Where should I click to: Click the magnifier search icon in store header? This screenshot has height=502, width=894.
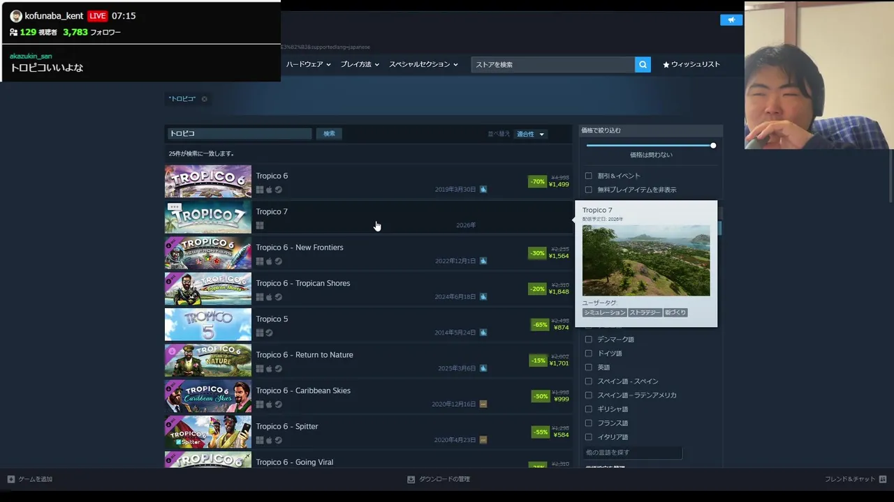pyautogui.click(x=643, y=64)
